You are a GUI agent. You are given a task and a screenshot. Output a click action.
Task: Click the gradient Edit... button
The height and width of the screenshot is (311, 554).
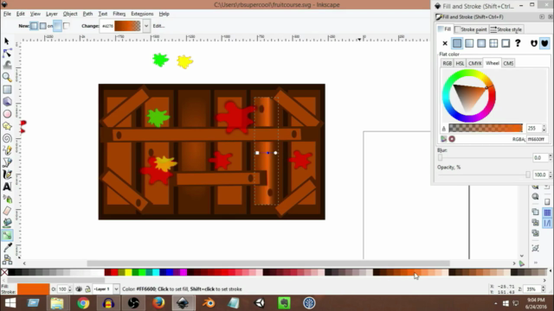tap(158, 26)
